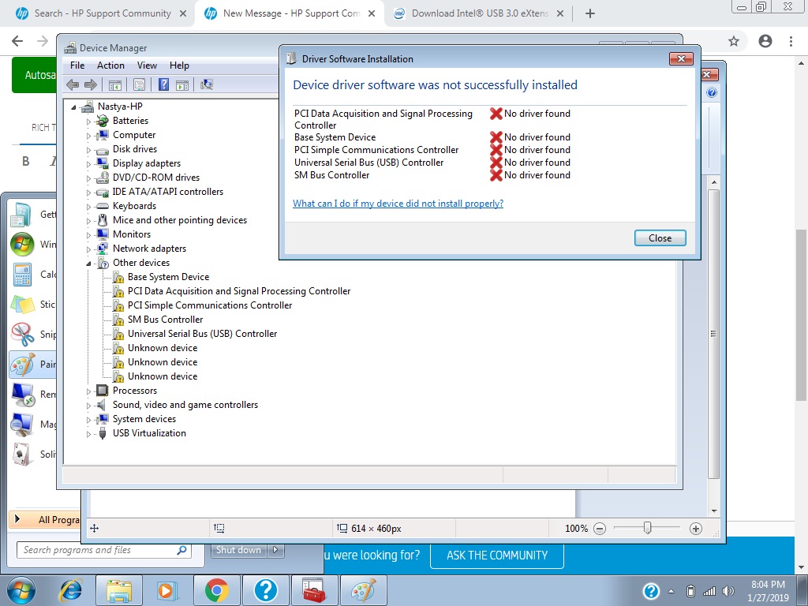Click the Show/Hide Console Tree toolbar icon
The image size is (808, 606).
115,84
